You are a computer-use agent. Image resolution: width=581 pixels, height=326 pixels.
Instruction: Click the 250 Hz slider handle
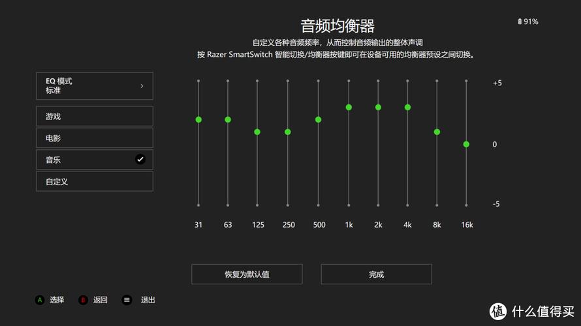pos(287,132)
